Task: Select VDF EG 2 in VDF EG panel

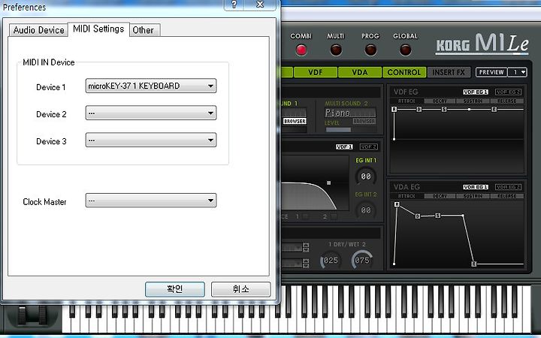Action: point(508,92)
